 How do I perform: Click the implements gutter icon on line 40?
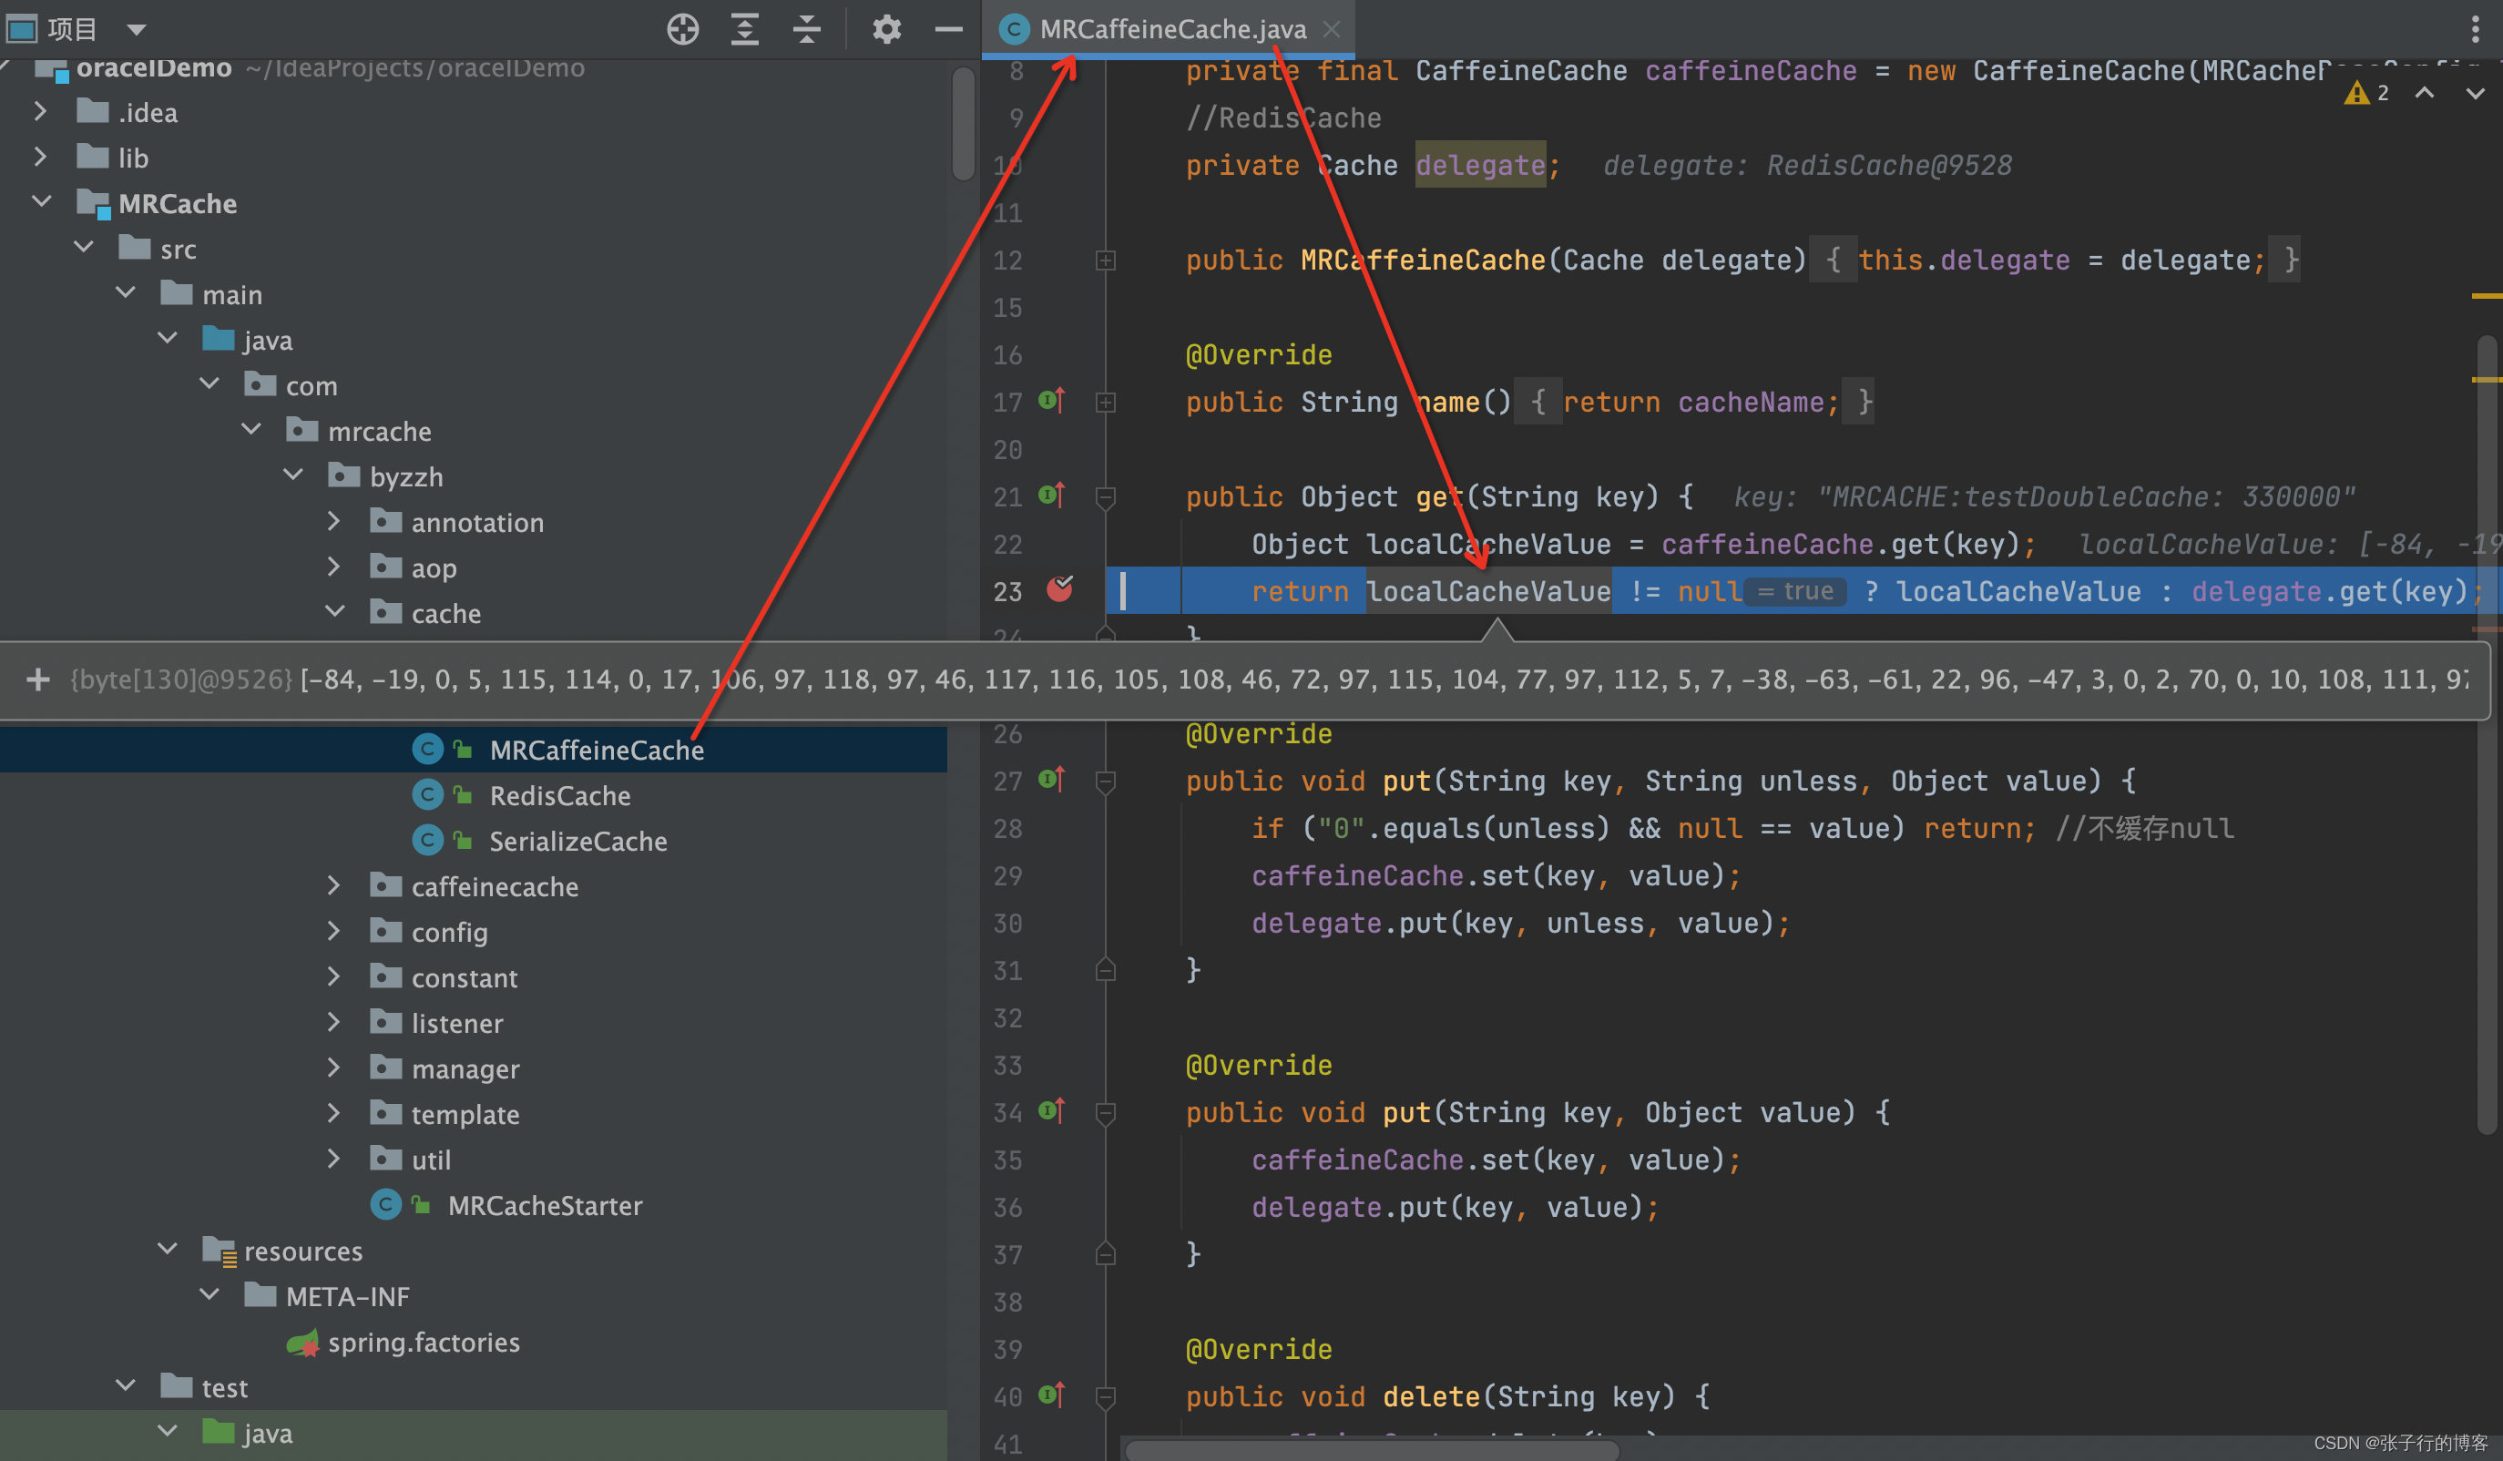point(1051,1395)
